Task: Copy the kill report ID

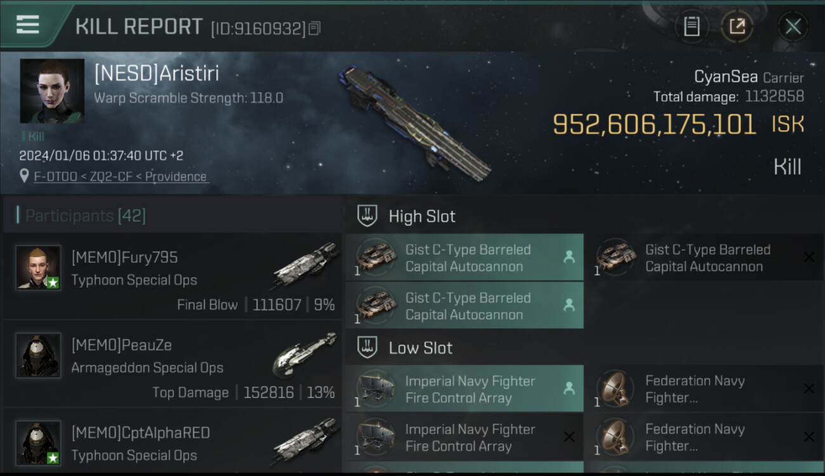Action: point(315,29)
